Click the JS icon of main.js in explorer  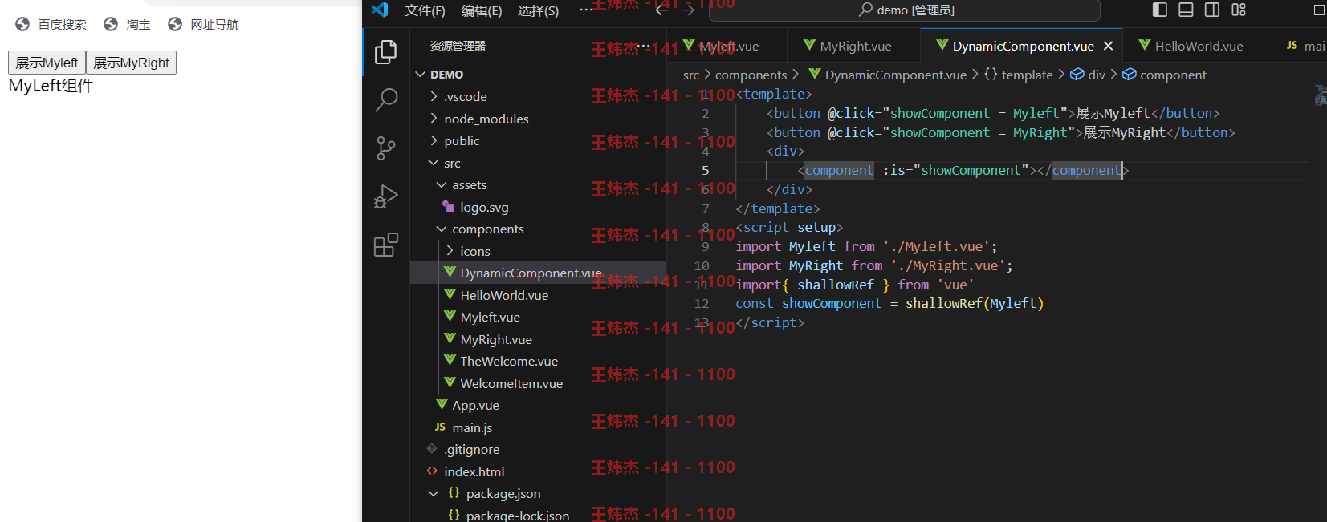[440, 427]
